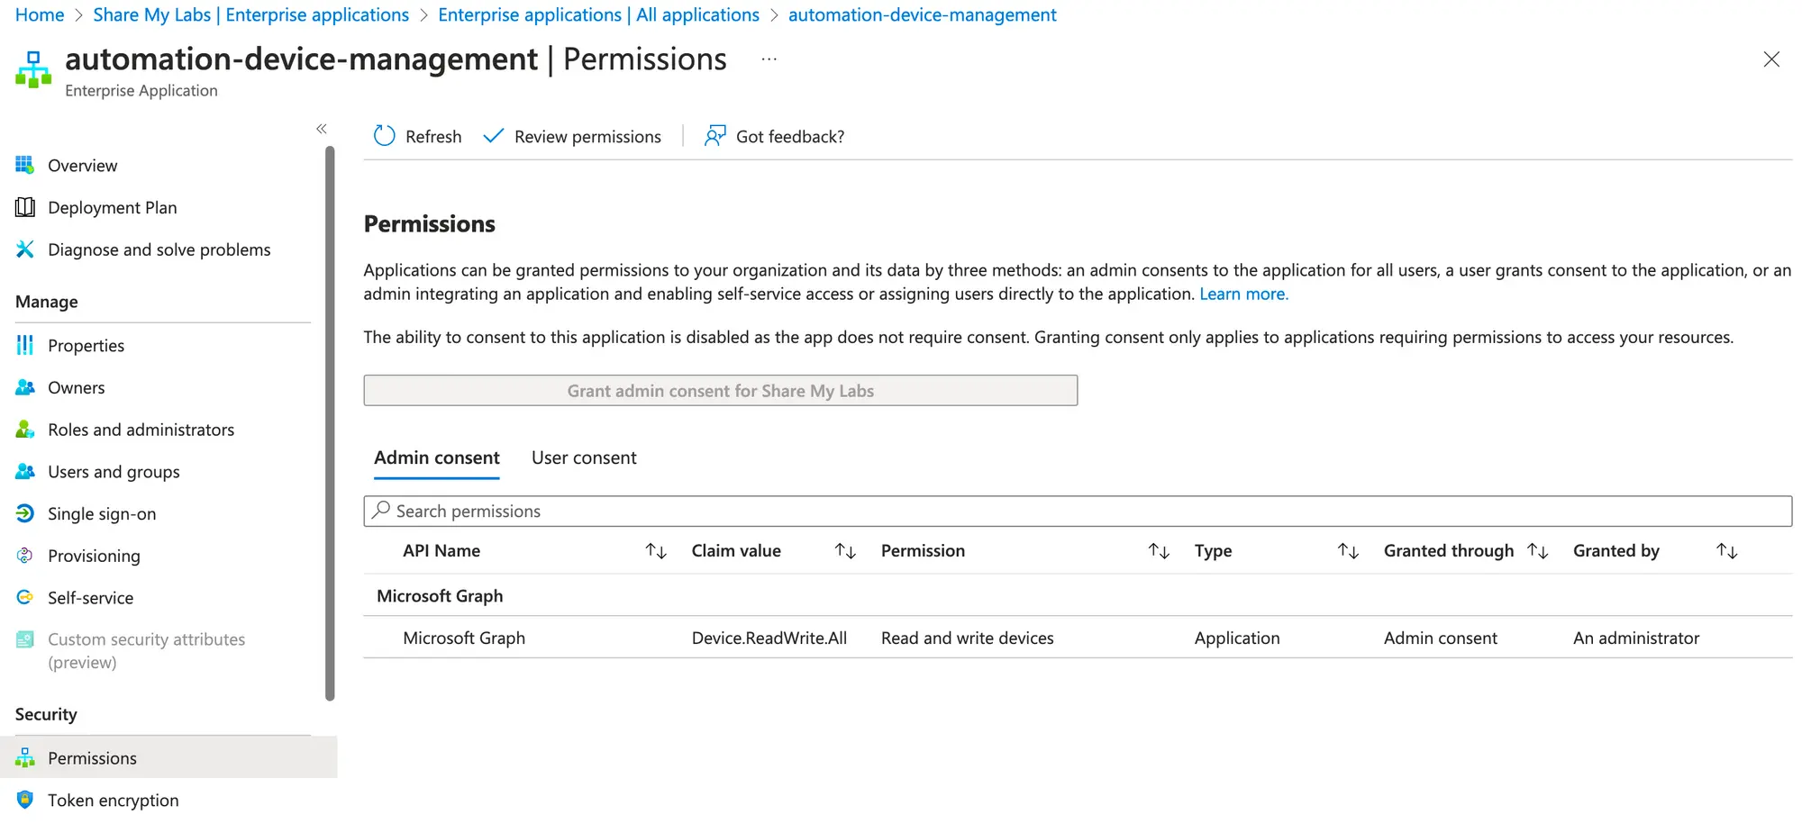The height and width of the screenshot is (824, 1802).
Task: Open Overview from the sidebar
Action: point(82,166)
